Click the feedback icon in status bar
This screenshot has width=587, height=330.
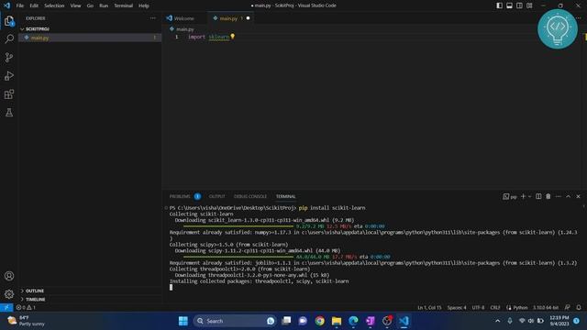pos(568,308)
